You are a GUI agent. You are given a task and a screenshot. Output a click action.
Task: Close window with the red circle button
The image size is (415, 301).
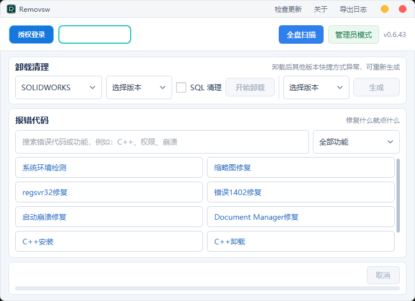point(403,10)
